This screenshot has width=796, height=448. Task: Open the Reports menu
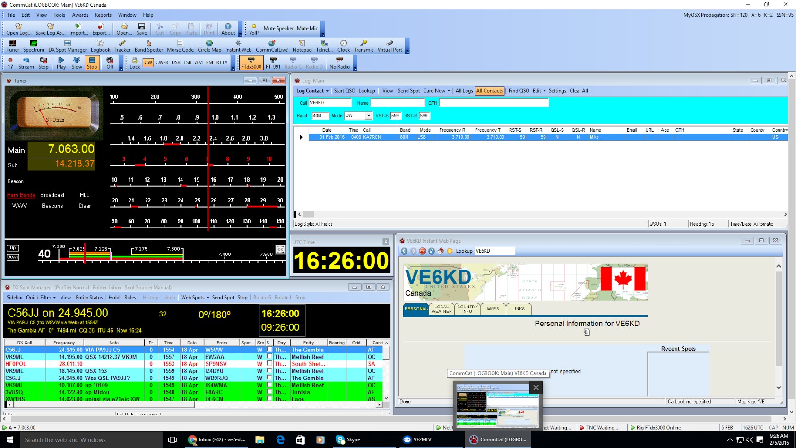[103, 15]
